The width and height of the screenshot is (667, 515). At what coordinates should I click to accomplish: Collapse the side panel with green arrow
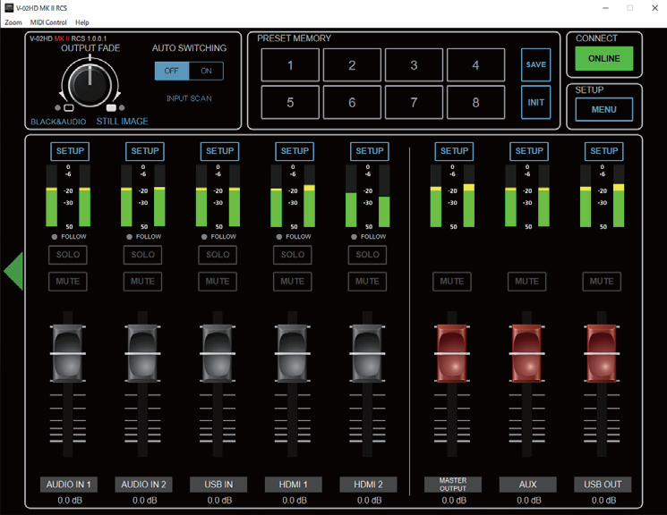click(x=13, y=271)
